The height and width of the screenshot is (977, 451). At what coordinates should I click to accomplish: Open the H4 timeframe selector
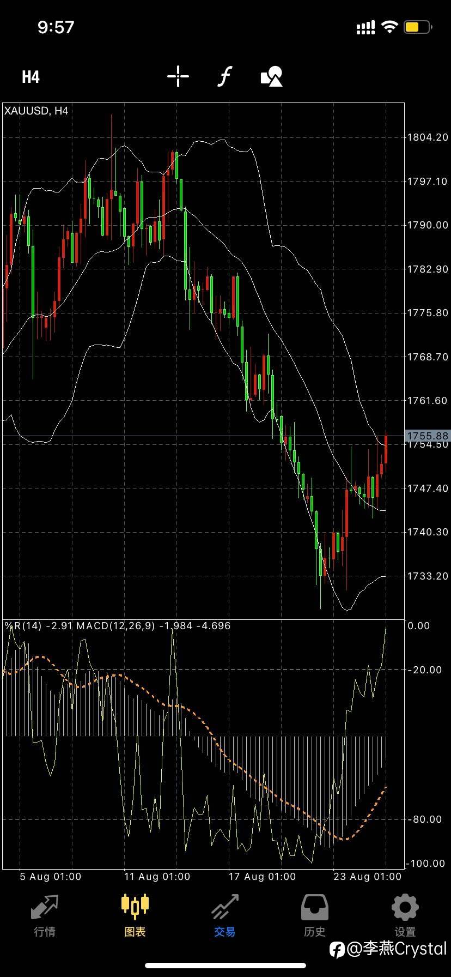(x=31, y=77)
